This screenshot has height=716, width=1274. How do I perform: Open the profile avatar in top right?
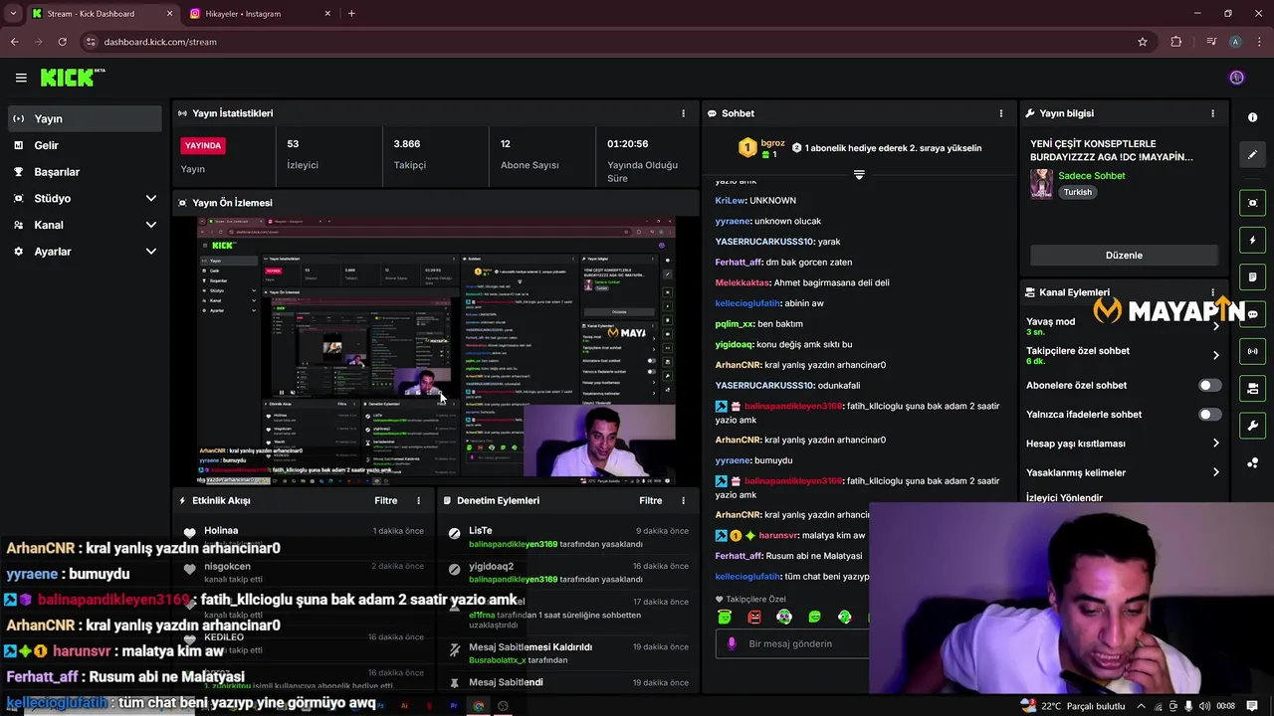[x=1236, y=78]
